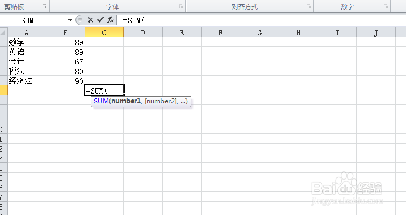This screenshot has width=406, height=215.
Task: Click the Select All corner triangle
Action: tap(3, 33)
